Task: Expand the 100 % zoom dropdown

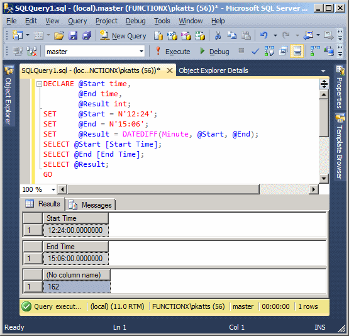Action: pyautogui.click(x=53, y=190)
